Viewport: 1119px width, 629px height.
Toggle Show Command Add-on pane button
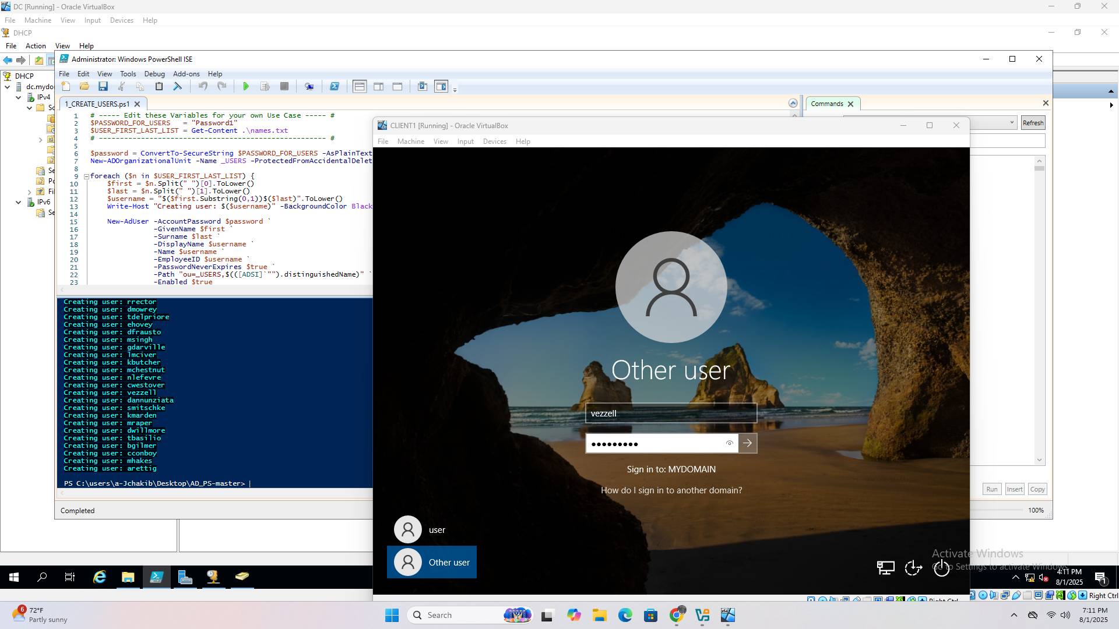pyautogui.click(x=441, y=87)
